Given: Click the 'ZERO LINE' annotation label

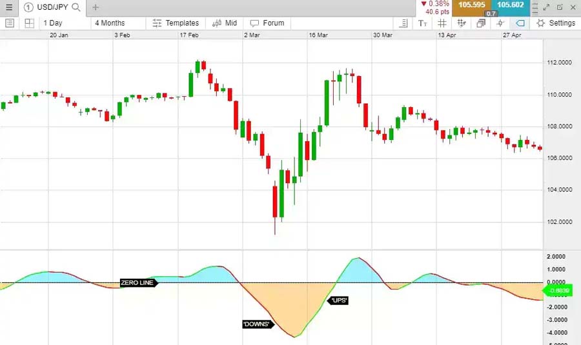Looking at the screenshot, I should (x=139, y=283).
